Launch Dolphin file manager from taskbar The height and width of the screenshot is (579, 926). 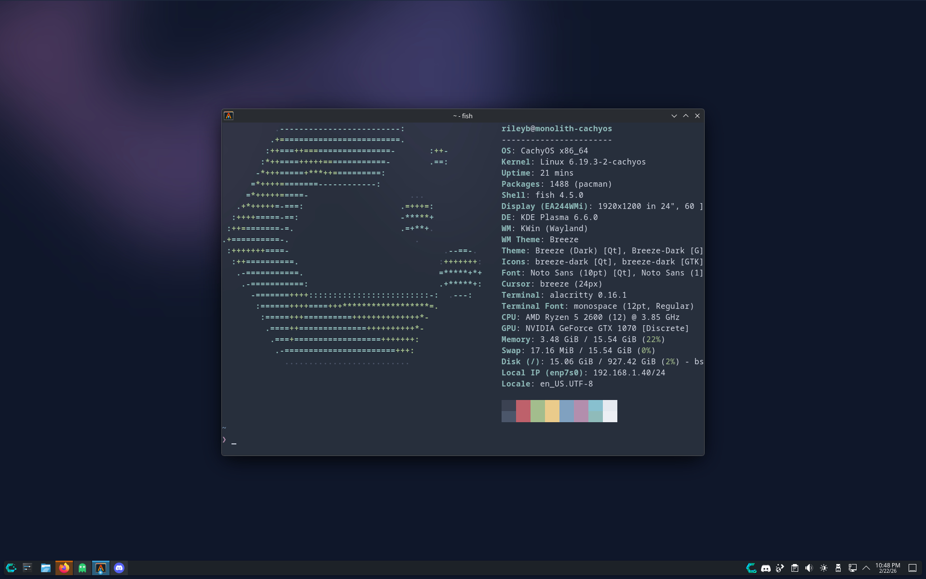point(46,568)
